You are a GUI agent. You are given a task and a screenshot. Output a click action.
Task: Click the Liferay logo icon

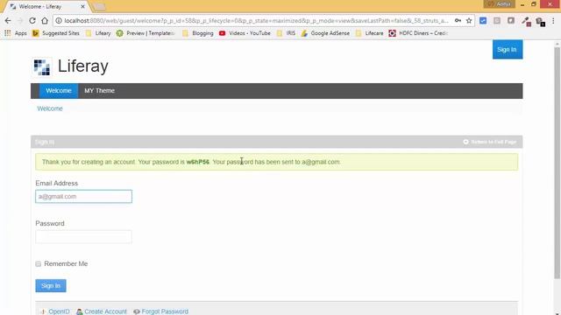(x=42, y=66)
